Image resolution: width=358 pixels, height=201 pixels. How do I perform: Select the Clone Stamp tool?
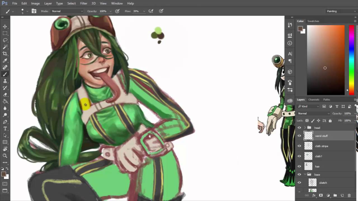click(x=5, y=81)
